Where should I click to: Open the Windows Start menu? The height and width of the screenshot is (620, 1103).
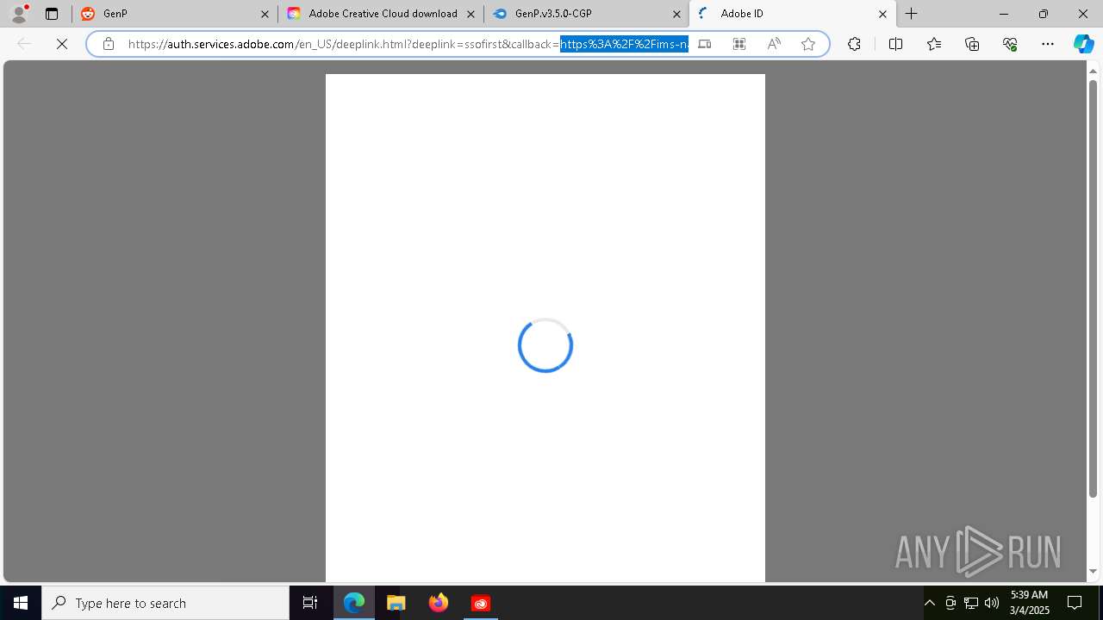click(21, 603)
